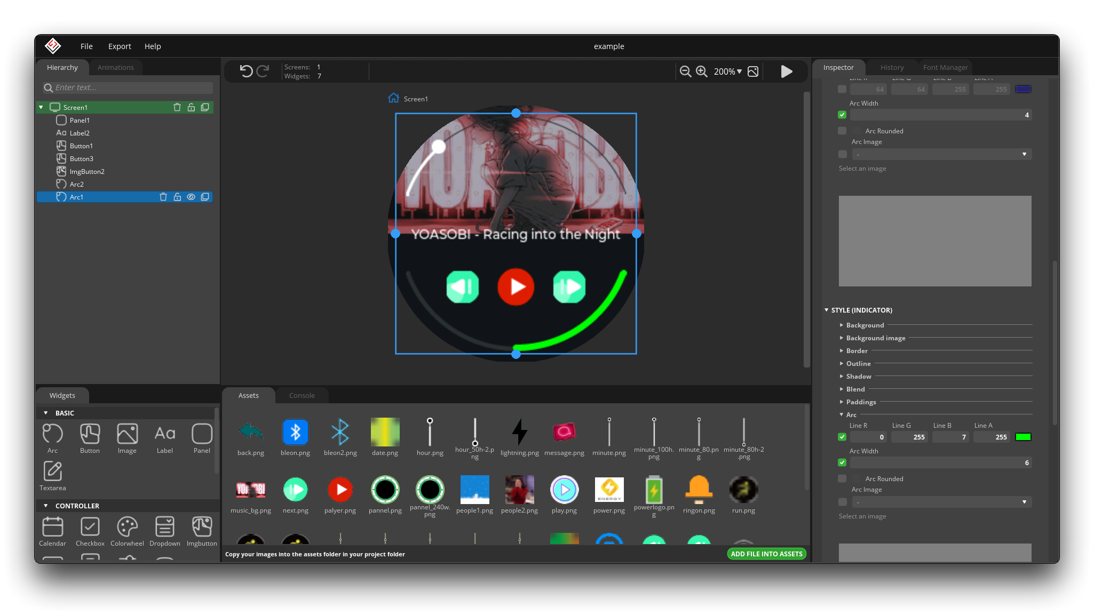Zoom out with magnifier minus icon

pyautogui.click(x=685, y=71)
